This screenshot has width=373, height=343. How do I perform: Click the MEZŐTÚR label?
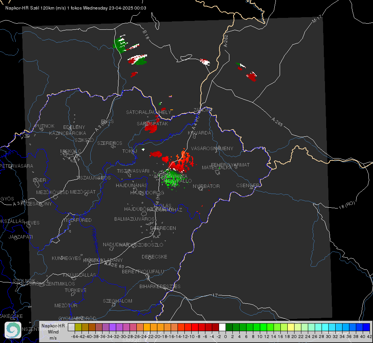coord(66,305)
